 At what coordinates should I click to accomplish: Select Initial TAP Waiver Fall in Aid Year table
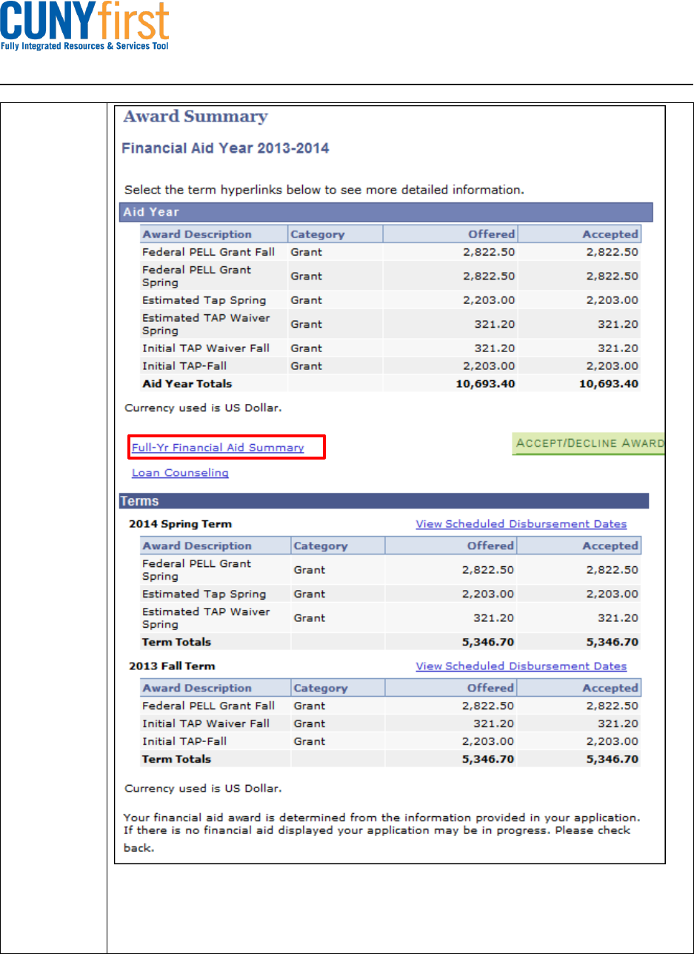[206, 348]
